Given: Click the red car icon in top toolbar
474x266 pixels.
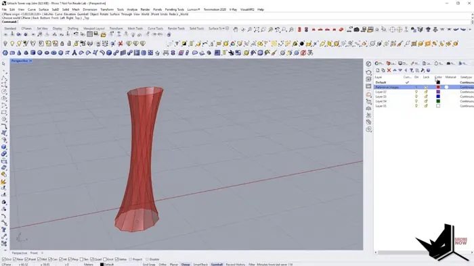Looking at the screenshot, I should [341, 29].
